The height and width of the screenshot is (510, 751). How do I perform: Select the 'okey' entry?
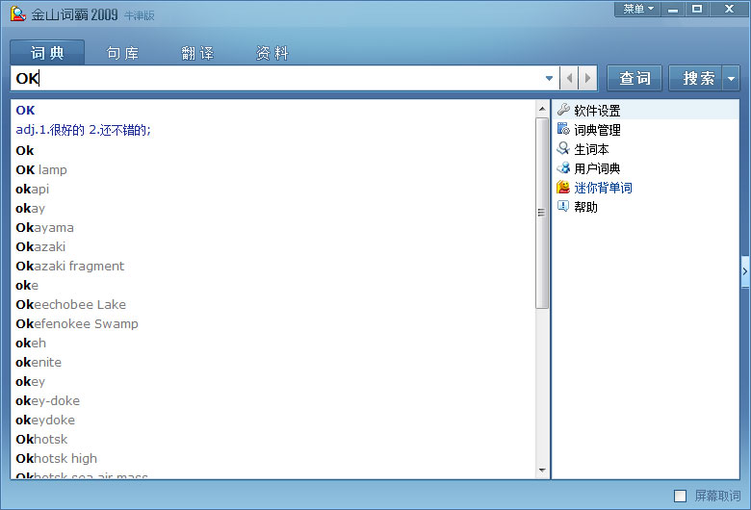pos(30,382)
